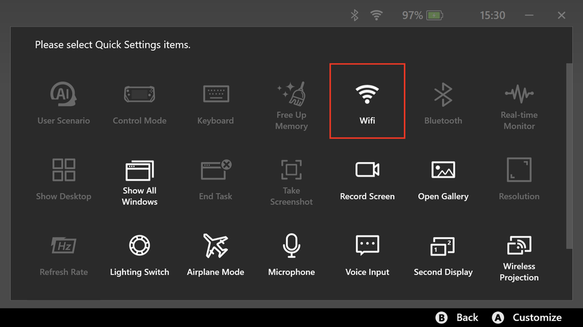
Task: Toggle the Microphone quick setting
Action: (x=291, y=254)
